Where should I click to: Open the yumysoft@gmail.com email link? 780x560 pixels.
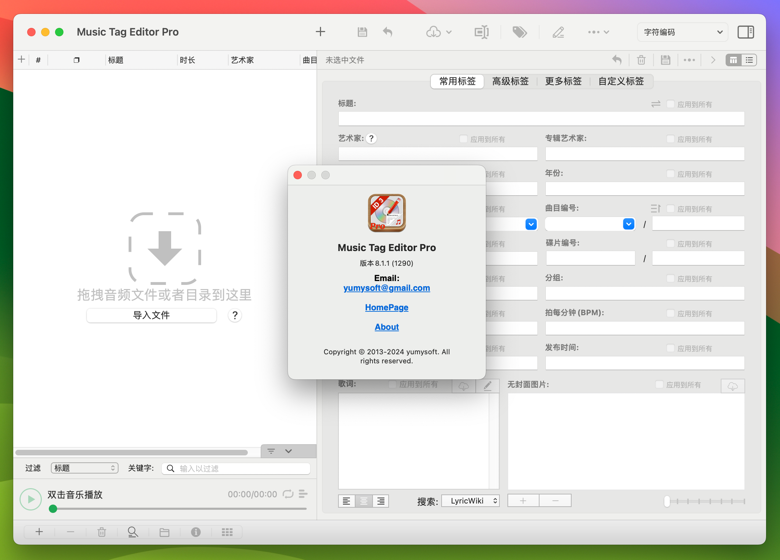[387, 288]
